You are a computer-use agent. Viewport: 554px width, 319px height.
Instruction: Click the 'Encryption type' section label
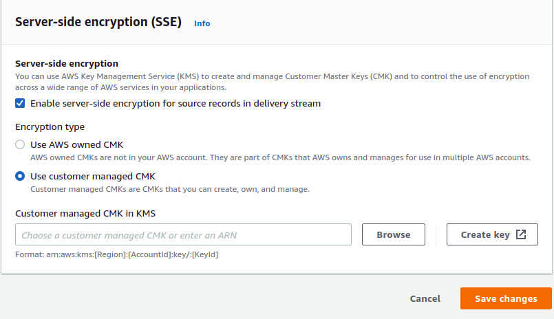(x=50, y=127)
